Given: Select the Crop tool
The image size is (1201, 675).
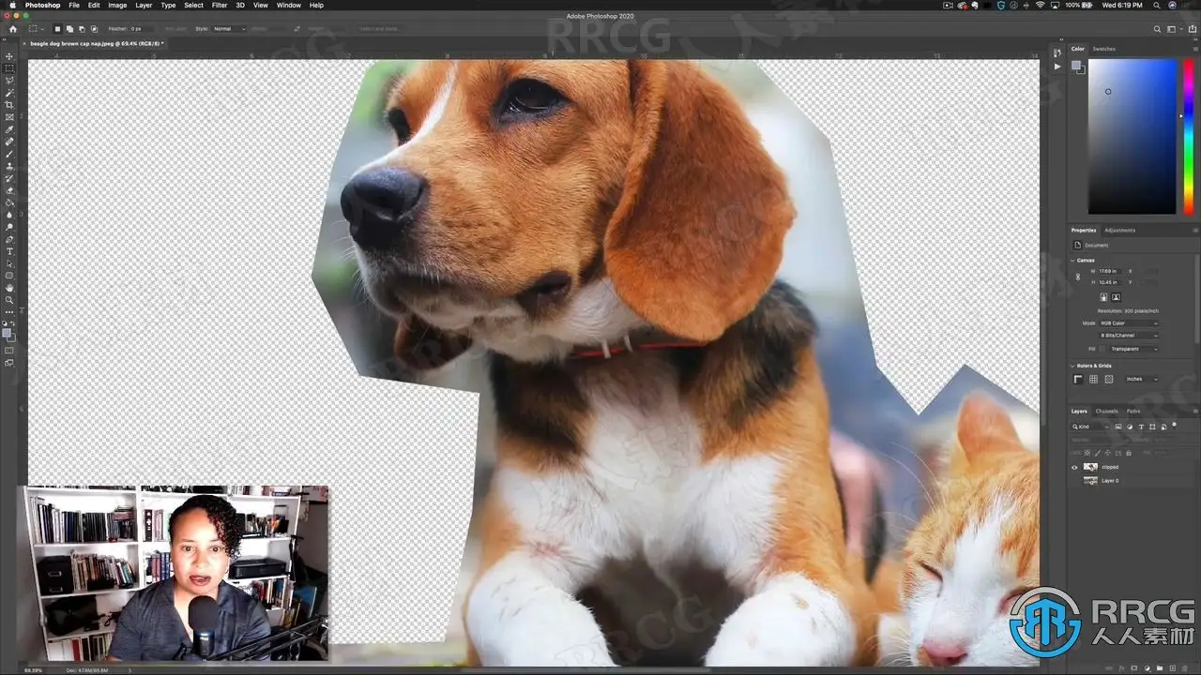Looking at the screenshot, I should pos(10,105).
